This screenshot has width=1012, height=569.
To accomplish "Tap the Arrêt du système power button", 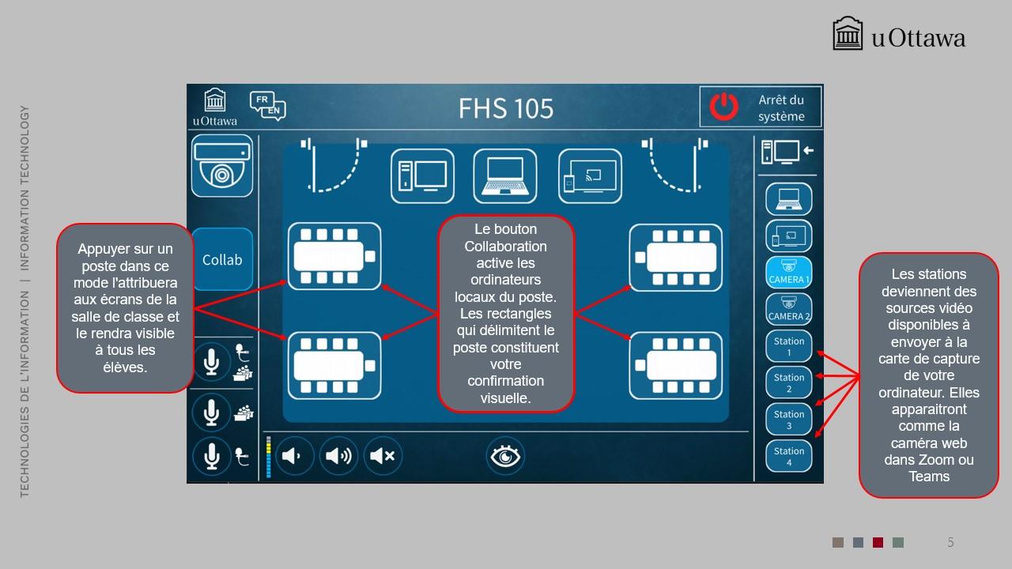I will 760,107.
